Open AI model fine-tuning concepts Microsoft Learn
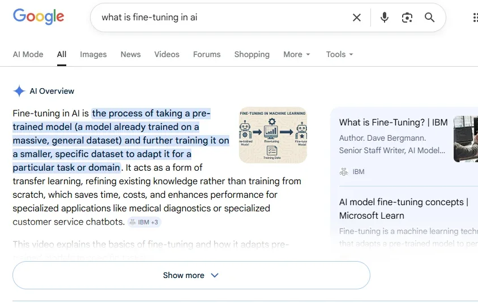Screen dimensions: 478x308 point(404,209)
